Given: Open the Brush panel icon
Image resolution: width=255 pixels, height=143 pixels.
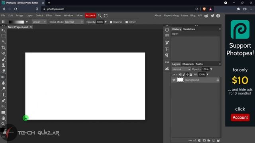Looking at the screenshot, I should click(x=167, y=43).
